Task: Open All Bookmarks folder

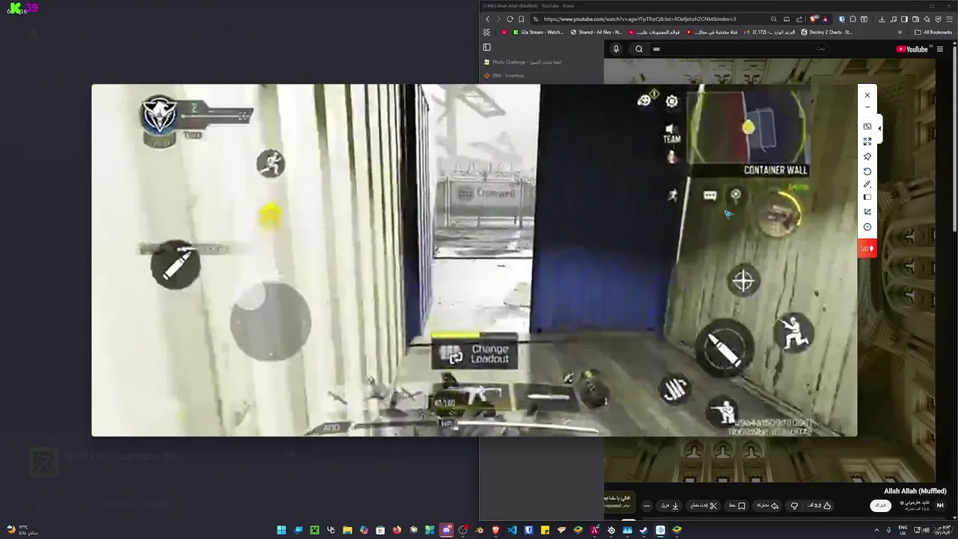Action: coord(933,32)
